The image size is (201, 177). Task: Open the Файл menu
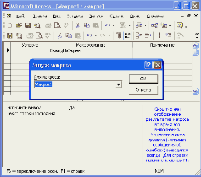[x=21, y=16]
